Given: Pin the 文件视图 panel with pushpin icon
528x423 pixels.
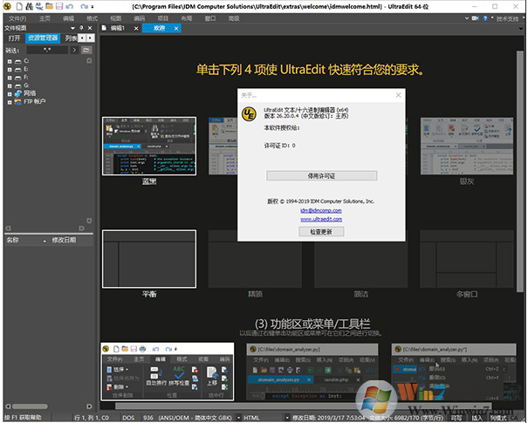Looking at the screenshot, I should pyautogui.click(x=82, y=28).
